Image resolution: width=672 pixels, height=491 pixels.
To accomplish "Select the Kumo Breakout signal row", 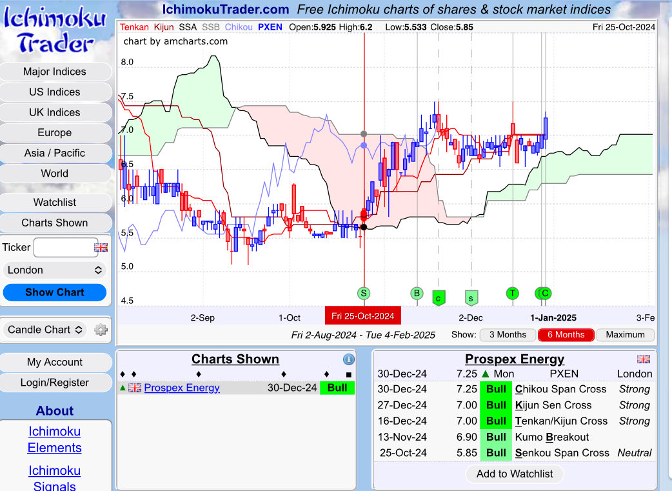I will (x=514, y=437).
